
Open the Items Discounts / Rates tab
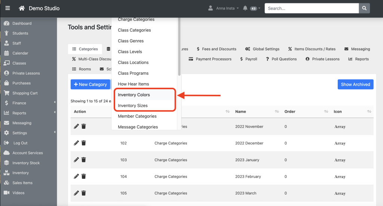tap(312, 49)
